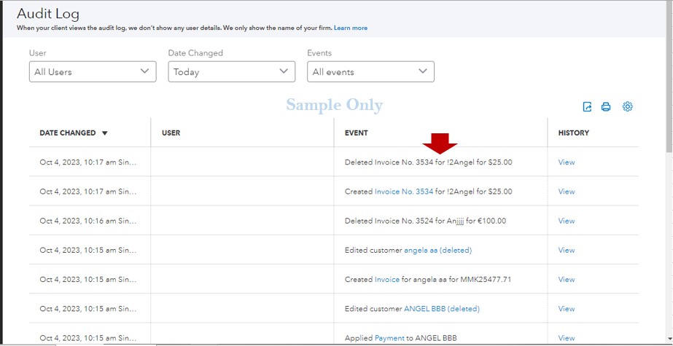Open the settings gear icon
Screen dimensions: 673x346
pos(627,107)
